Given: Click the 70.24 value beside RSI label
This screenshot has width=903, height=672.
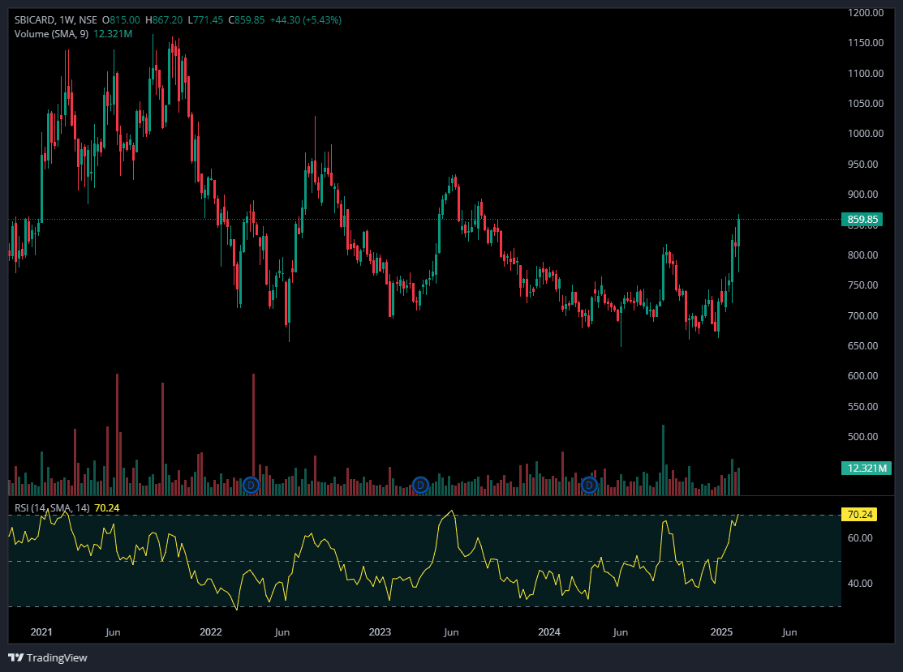Looking at the screenshot, I should tap(107, 508).
